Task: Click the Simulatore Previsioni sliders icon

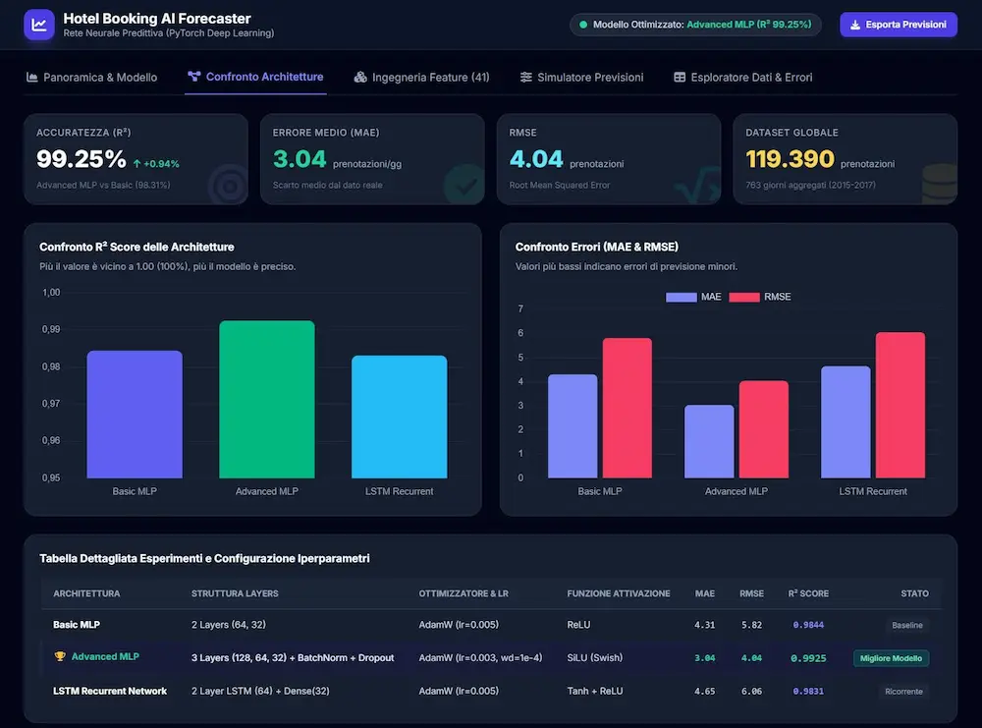Action: [526, 77]
